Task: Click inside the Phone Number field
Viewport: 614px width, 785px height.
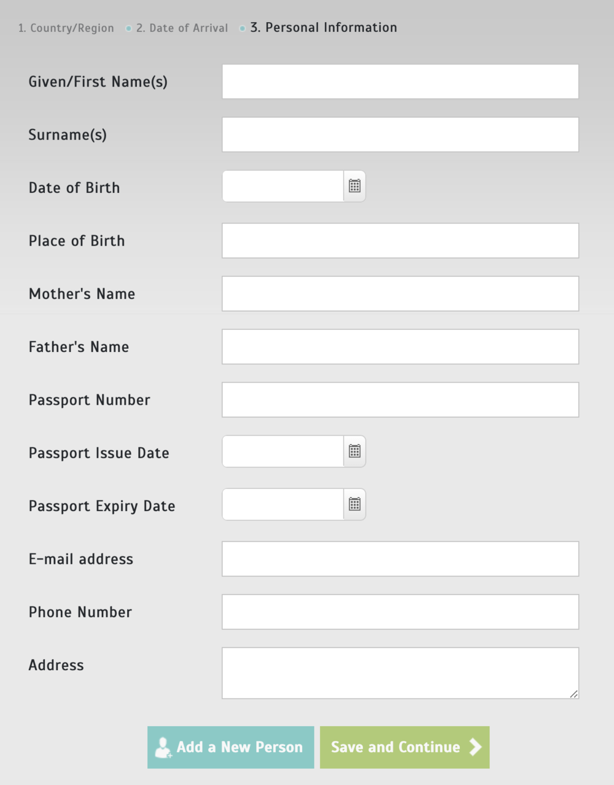Action: tap(400, 612)
